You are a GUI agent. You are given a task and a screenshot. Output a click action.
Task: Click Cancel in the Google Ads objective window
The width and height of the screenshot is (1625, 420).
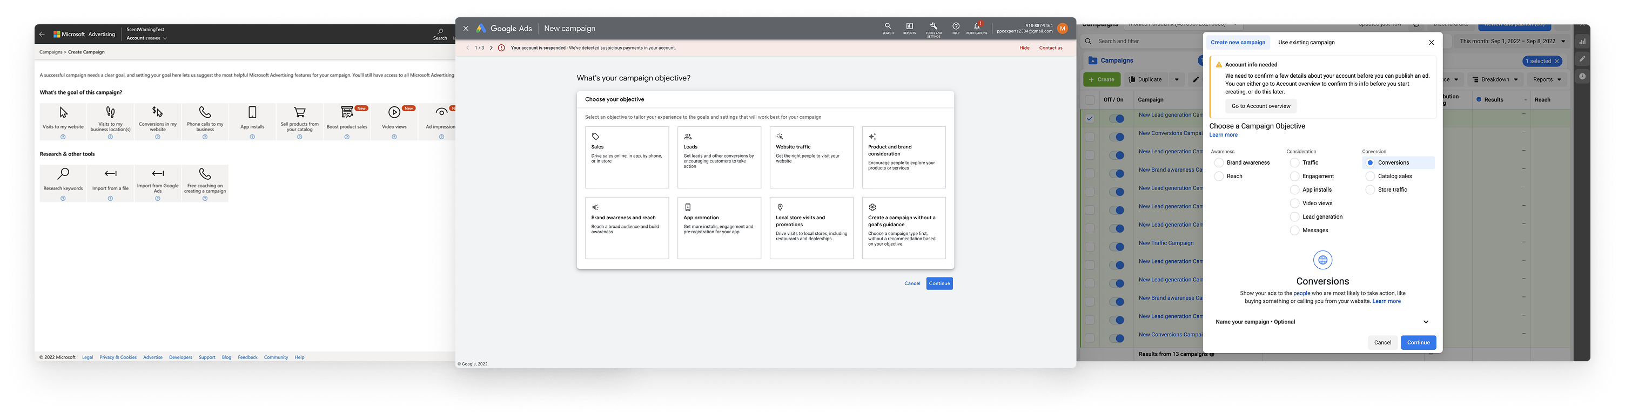tap(912, 284)
